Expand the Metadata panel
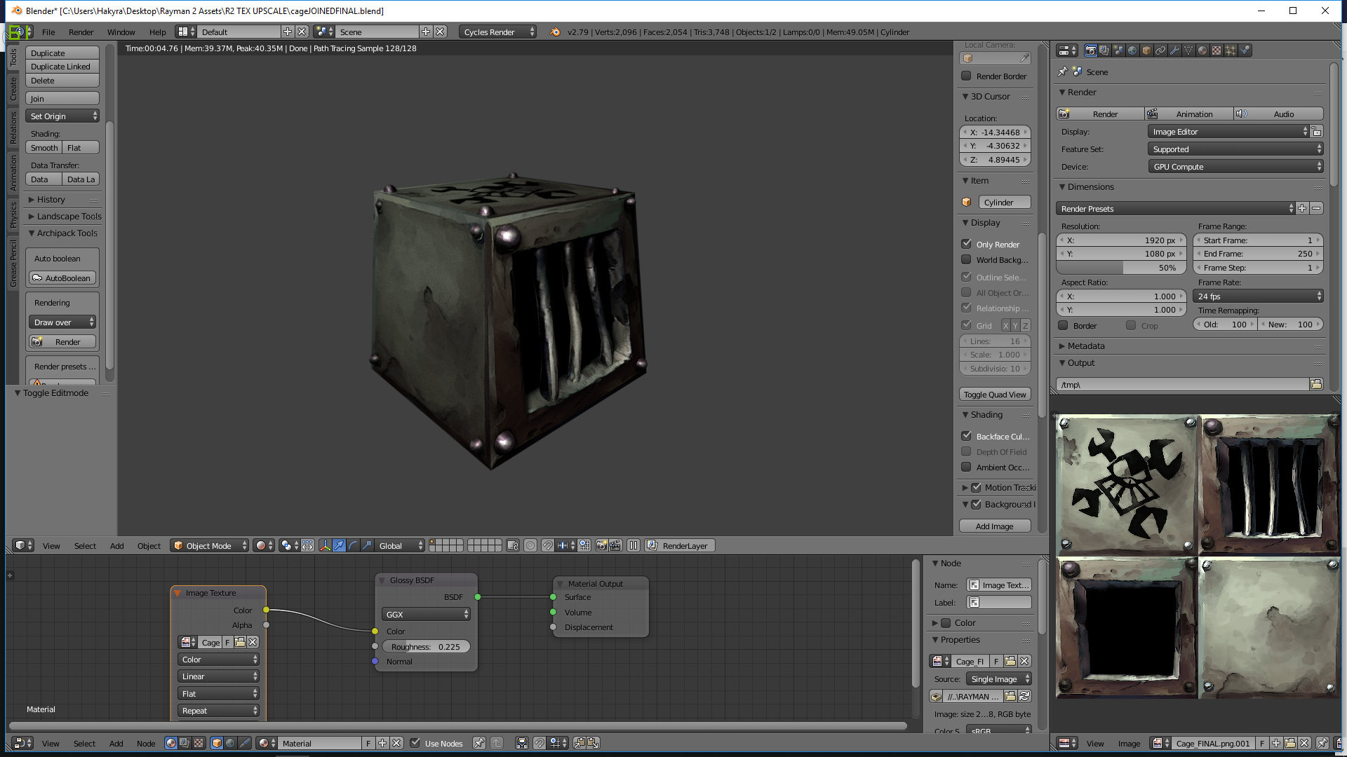Screen dimensions: 1347x757 (1085, 346)
